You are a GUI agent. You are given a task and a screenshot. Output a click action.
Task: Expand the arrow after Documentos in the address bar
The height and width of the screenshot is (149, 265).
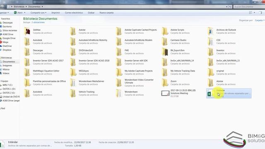pyautogui.click(x=42, y=7)
